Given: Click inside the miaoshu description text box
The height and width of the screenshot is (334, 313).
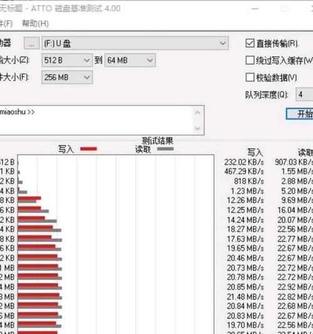Looking at the screenshot, I should [96, 120].
